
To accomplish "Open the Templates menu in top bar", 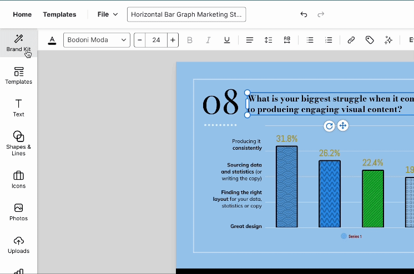I will pos(59,14).
